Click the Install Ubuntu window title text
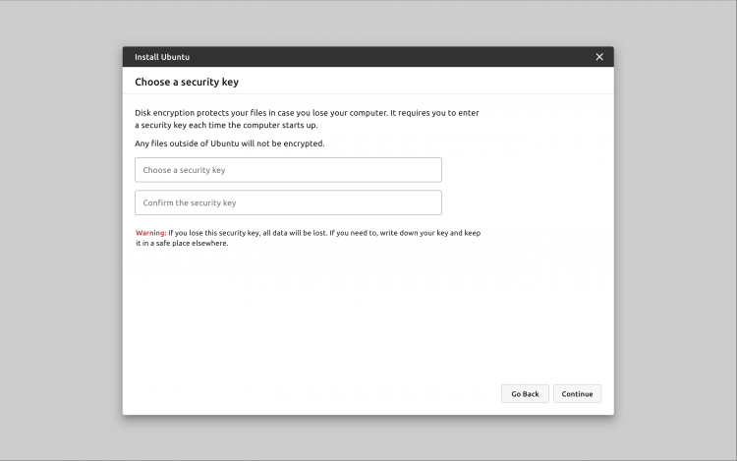This screenshot has height=461, width=737. click(x=162, y=57)
